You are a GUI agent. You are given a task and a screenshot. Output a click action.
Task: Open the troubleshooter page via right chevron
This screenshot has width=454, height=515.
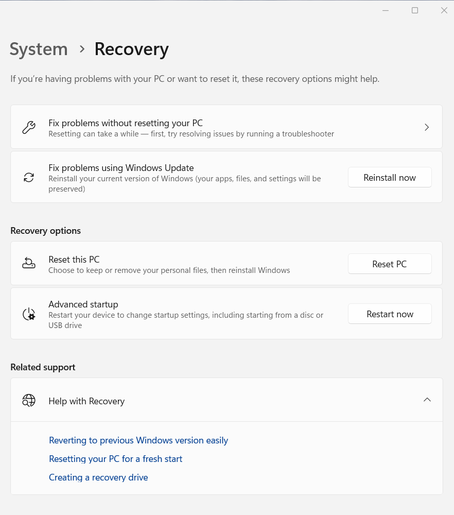pos(427,127)
